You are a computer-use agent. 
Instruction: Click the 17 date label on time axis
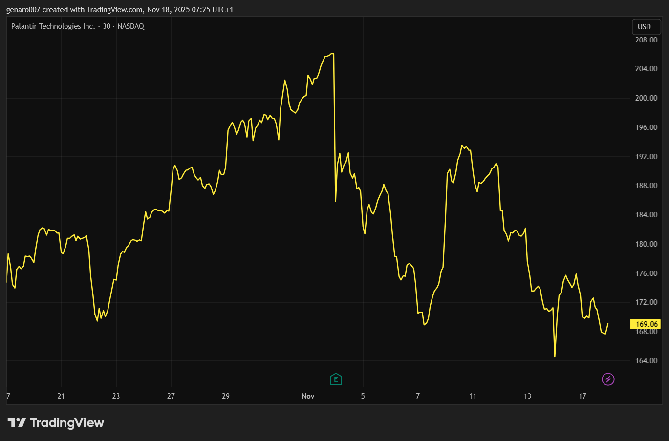click(583, 396)
